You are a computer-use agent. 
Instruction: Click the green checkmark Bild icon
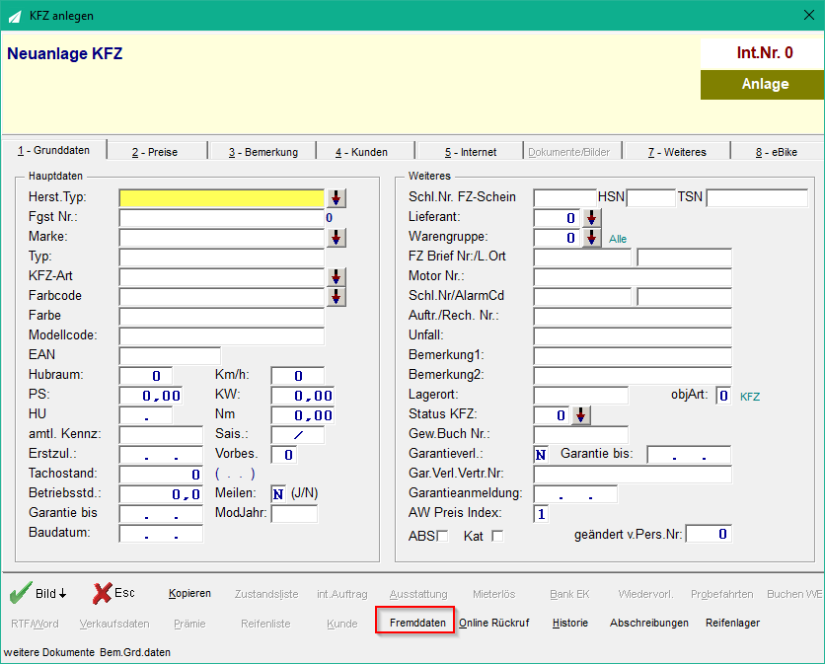21,594
